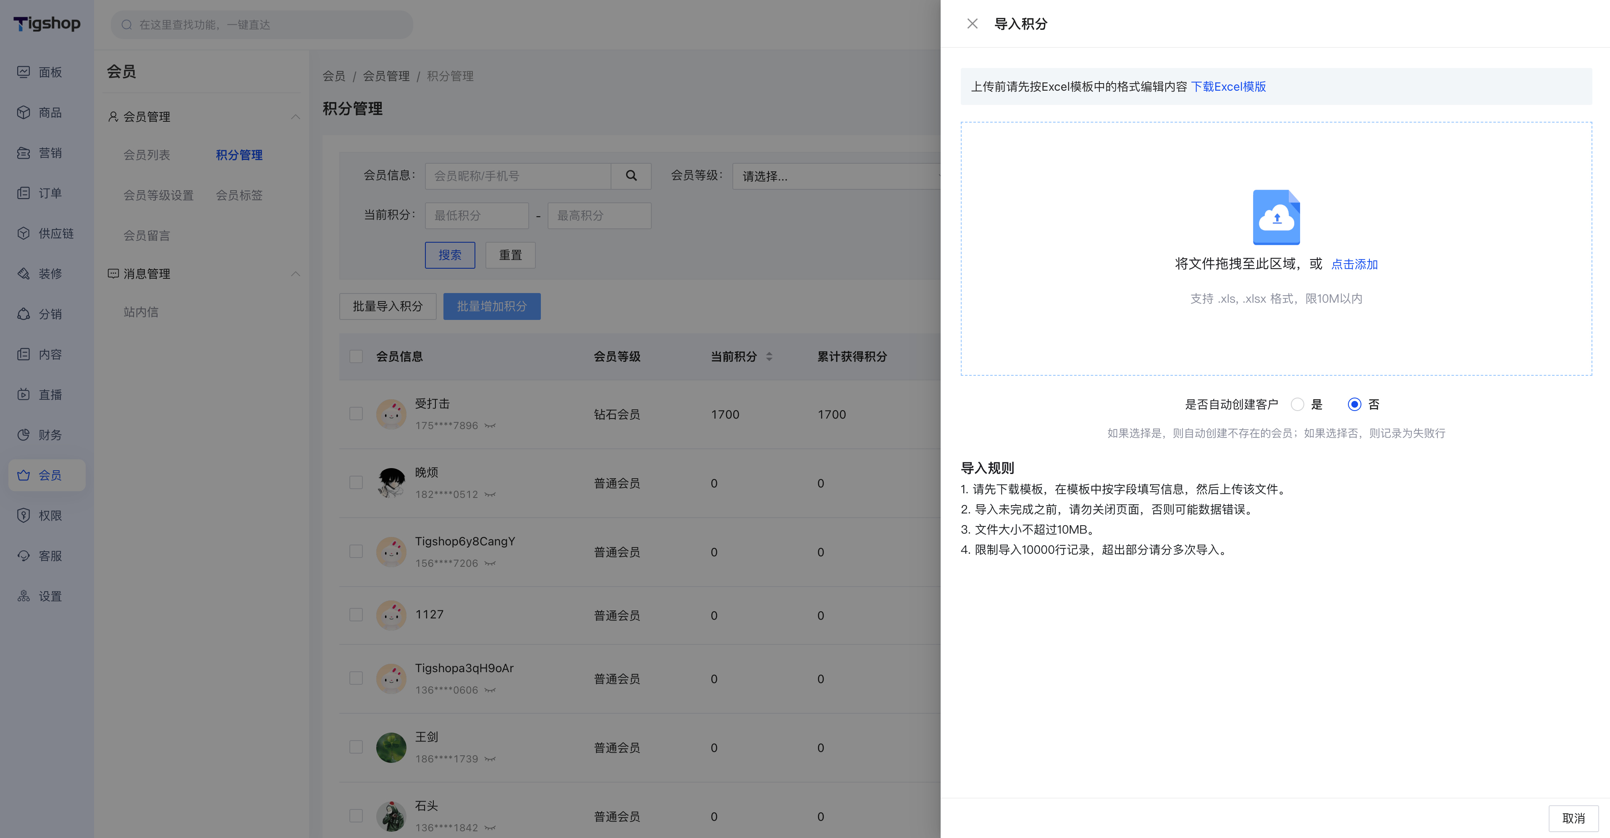
Task: Click the 搜索 button
Action: 450,255
